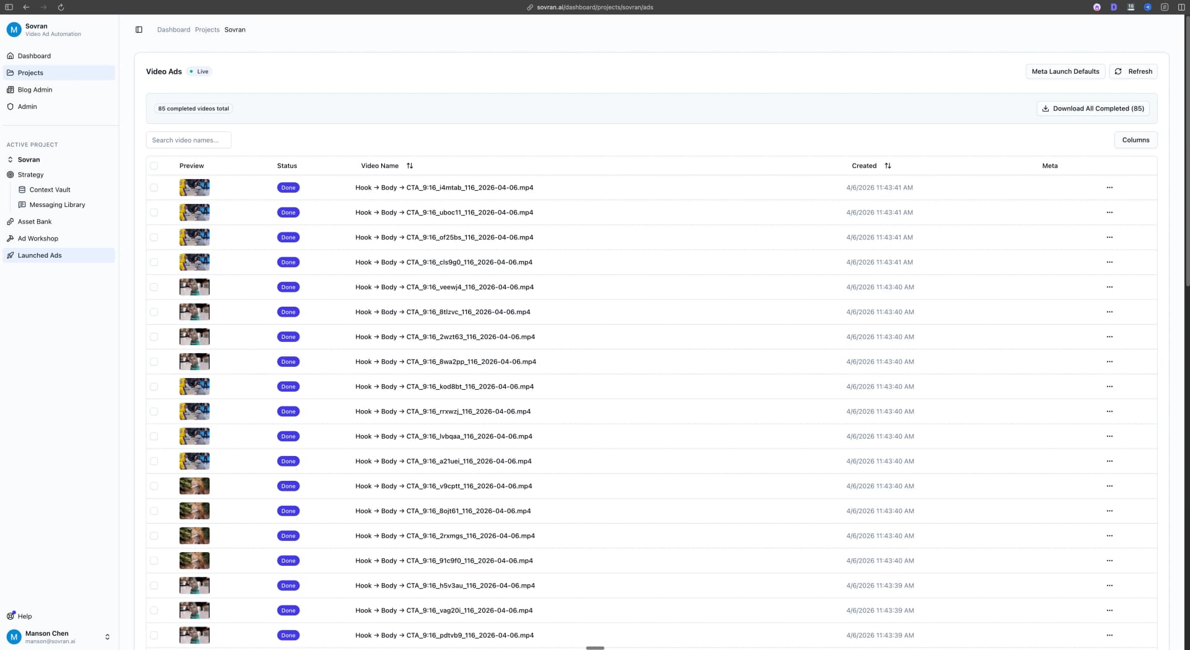Click the Help icon
1190x650 pixels.
click(x=11, y=616)
